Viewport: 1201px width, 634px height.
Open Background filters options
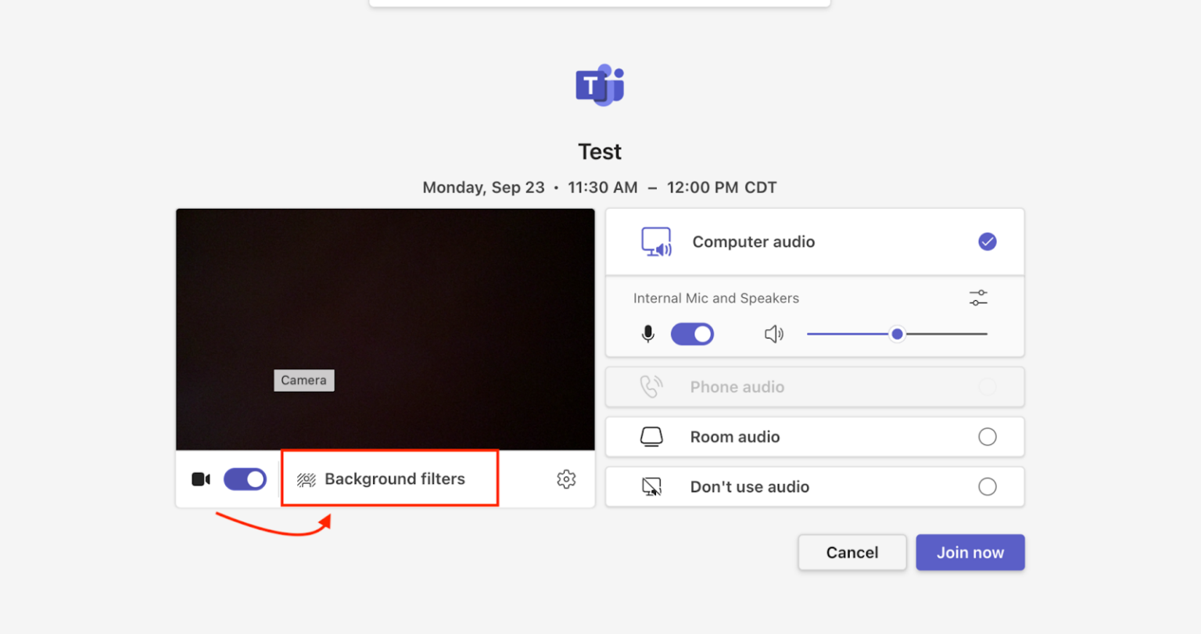389,478
